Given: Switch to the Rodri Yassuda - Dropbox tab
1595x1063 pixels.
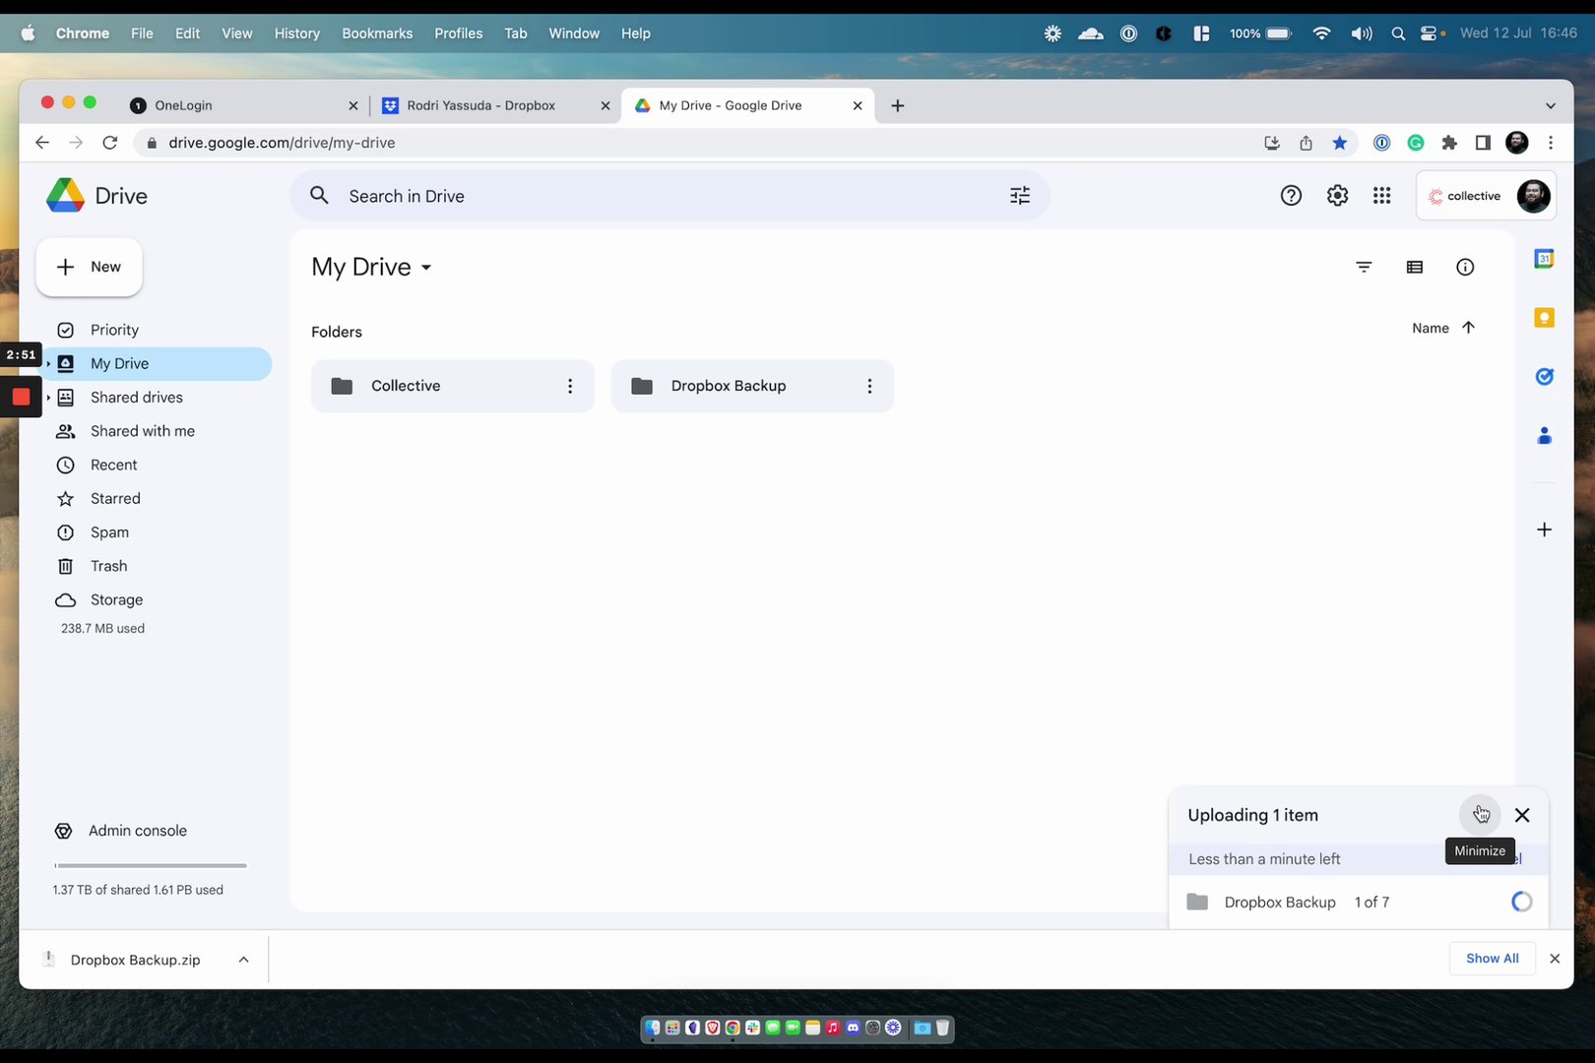Looking at the screenshot, I should click(x=482, y=105).
